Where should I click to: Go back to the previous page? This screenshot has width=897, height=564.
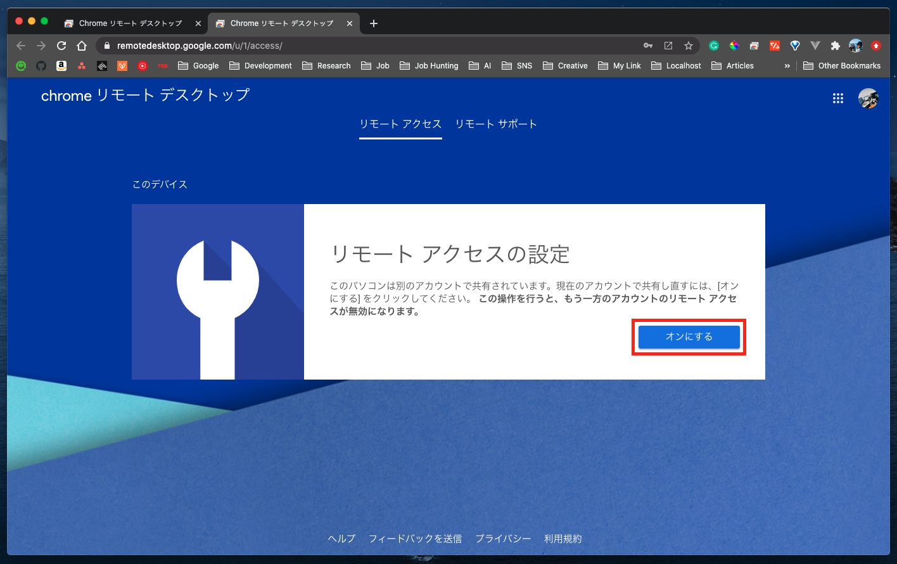click(21, 46)
